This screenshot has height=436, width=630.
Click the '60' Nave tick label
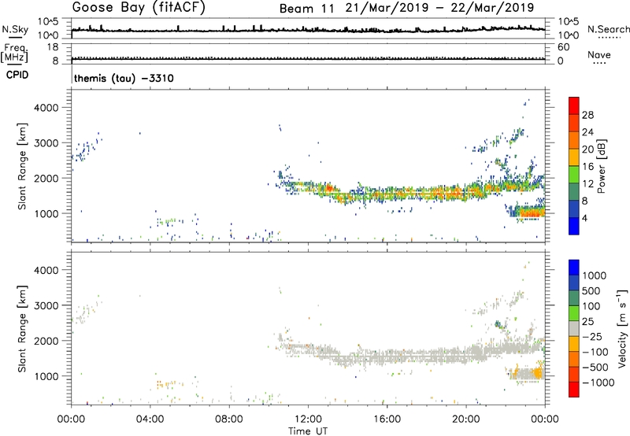click(x=563, y=47)
